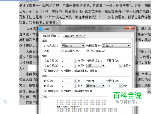Open the 特殊格式 special format dropdown

click(96, 66)
